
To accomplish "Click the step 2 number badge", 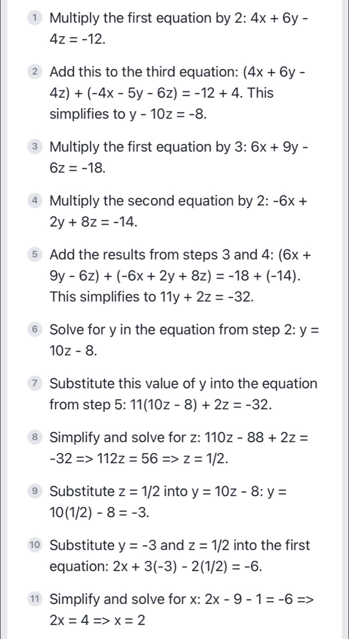I will click(x=35, y=72).
